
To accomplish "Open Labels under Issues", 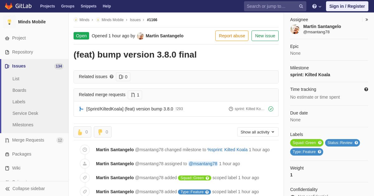I will coord(19,102).
